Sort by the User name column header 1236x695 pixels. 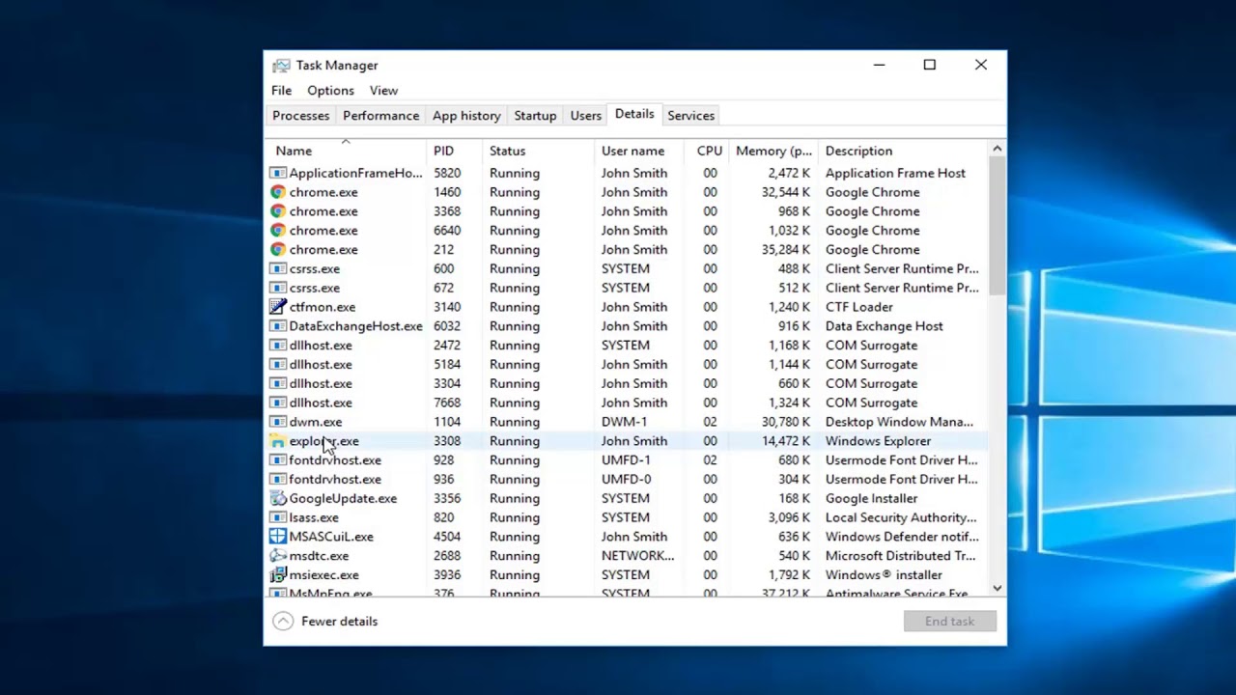pos(639,151)
